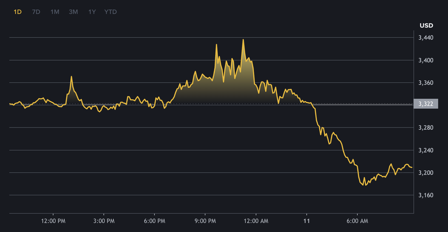
Task: Select the 3:00 PM time marker
Action: [104, 221]
